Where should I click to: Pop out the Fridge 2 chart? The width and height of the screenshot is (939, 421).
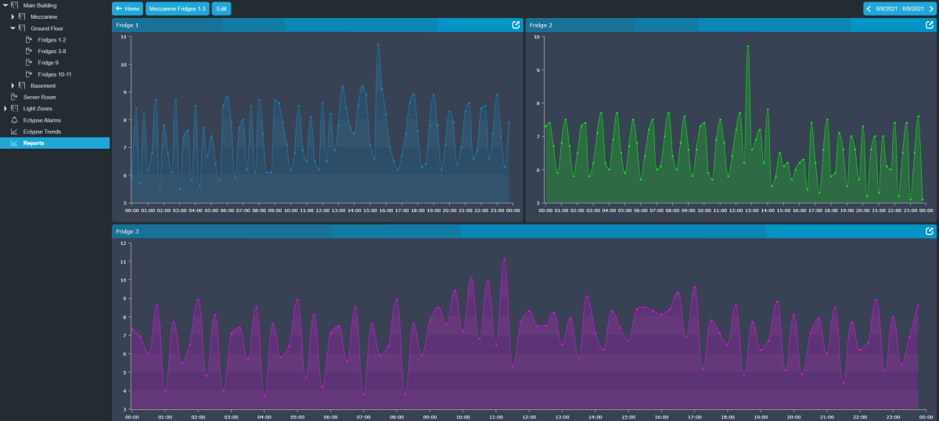pos(930,25)
